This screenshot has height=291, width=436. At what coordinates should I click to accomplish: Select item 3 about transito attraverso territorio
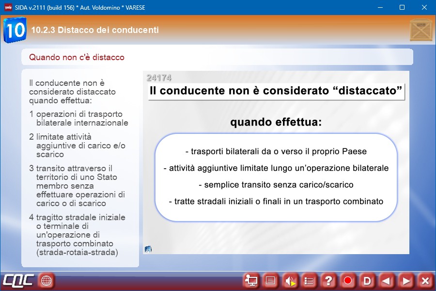pos(78,186)
